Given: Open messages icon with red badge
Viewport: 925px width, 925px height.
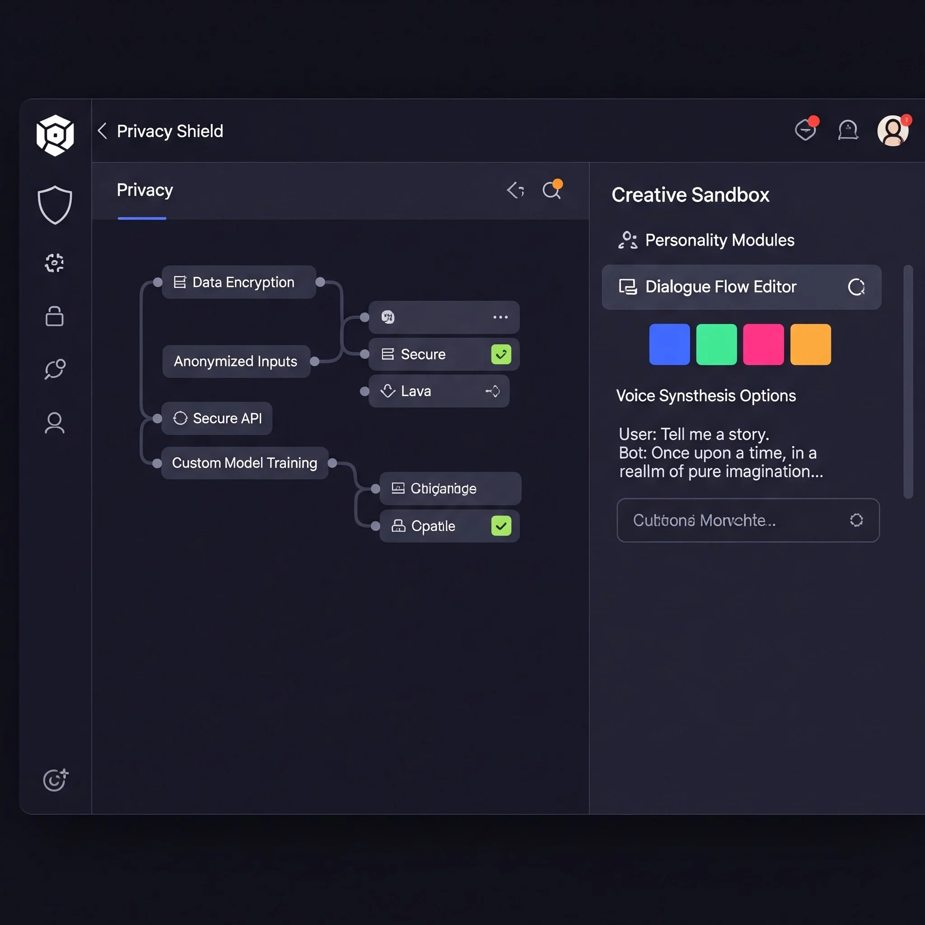Looking at the screenshot, I should (x=806, y=128).
